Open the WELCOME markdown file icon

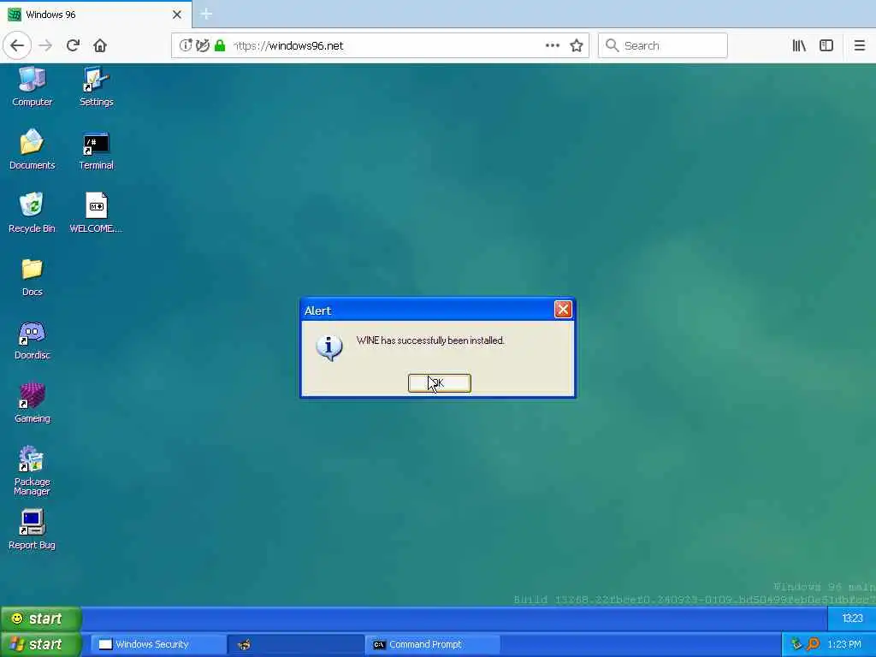click(96, 213)
